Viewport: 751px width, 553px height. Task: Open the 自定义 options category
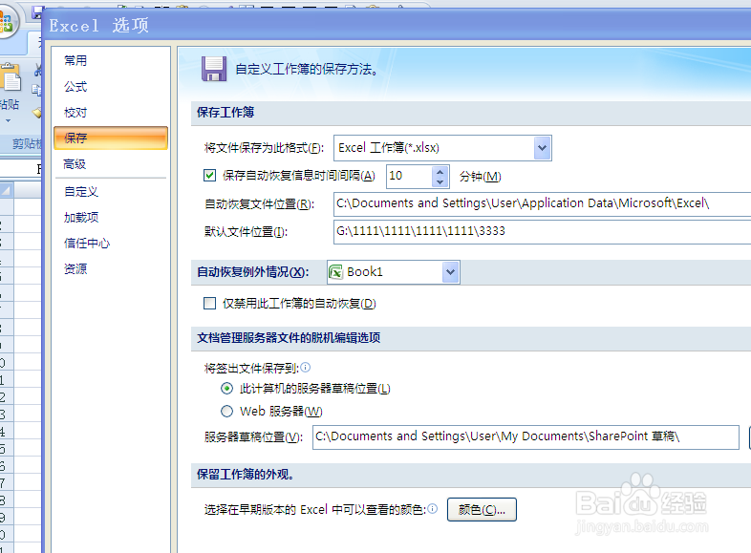81,192
